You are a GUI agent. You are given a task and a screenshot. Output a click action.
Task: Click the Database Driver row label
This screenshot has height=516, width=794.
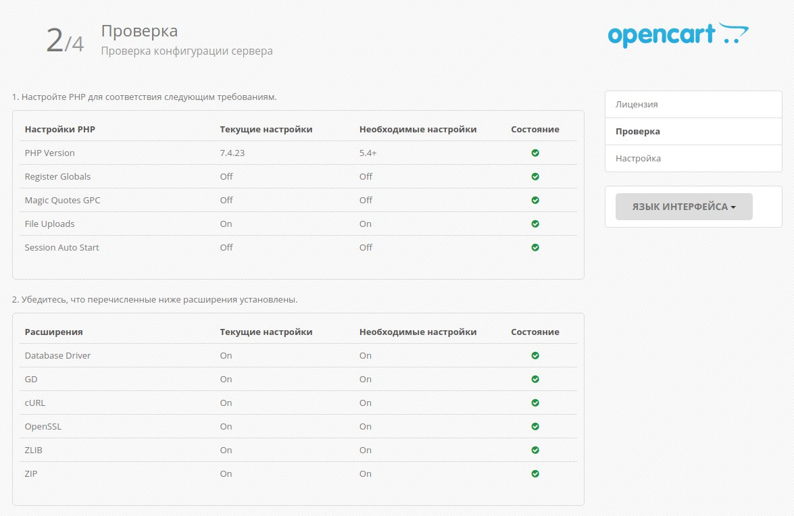[57, 356]
